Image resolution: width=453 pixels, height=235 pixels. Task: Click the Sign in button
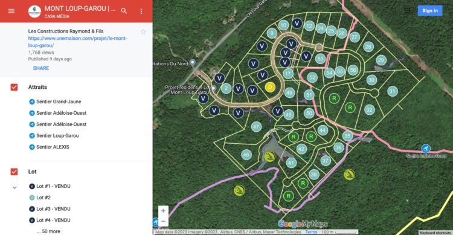coord(430,11)
